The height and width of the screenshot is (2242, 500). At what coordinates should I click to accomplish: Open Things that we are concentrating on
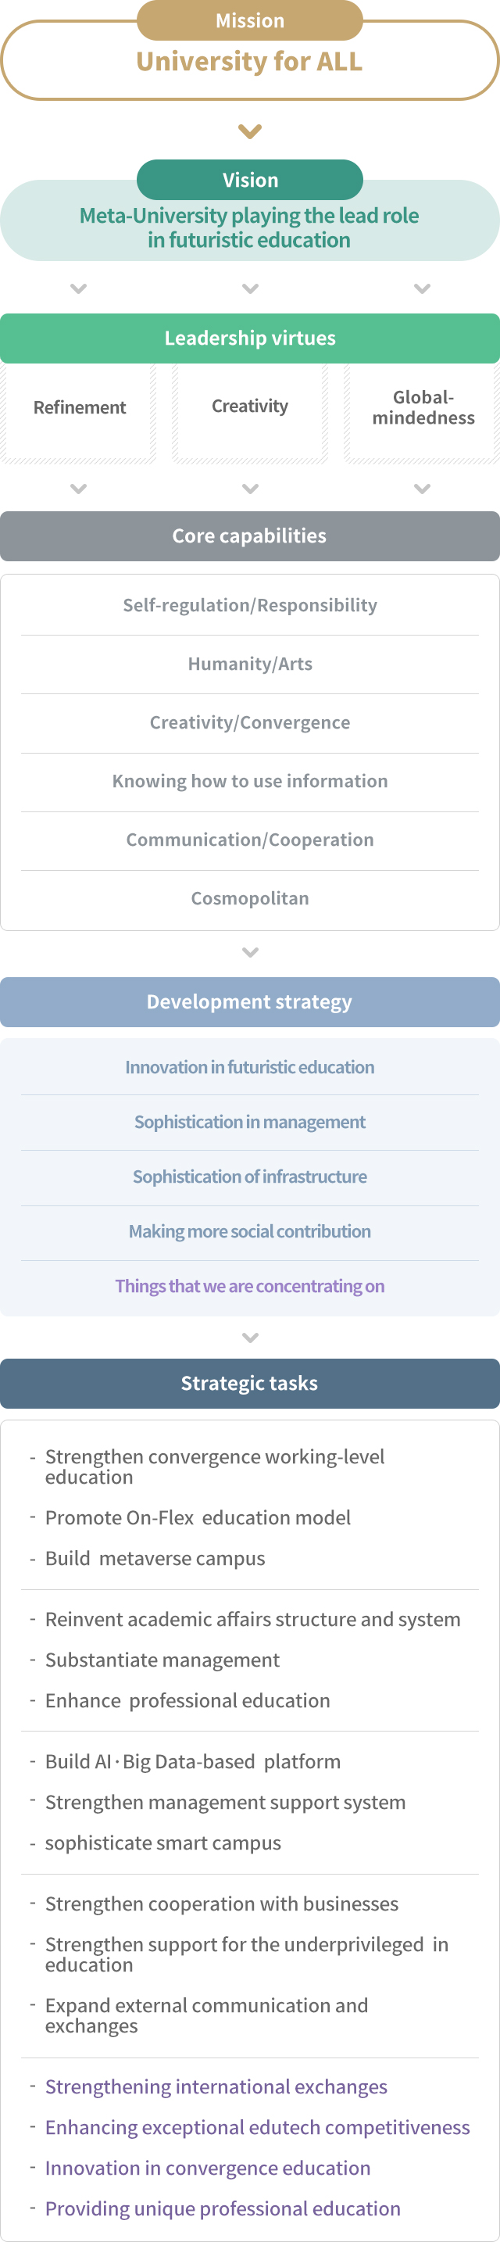[249, 1287]
